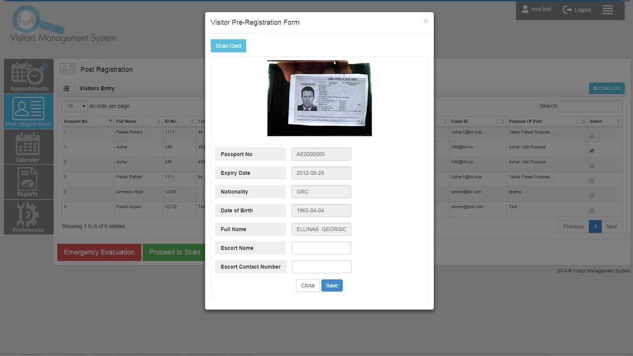Click the Emergency Evacuation button
Image resolution: width=633 pixels, height=356 pixels.
[99, 252]
